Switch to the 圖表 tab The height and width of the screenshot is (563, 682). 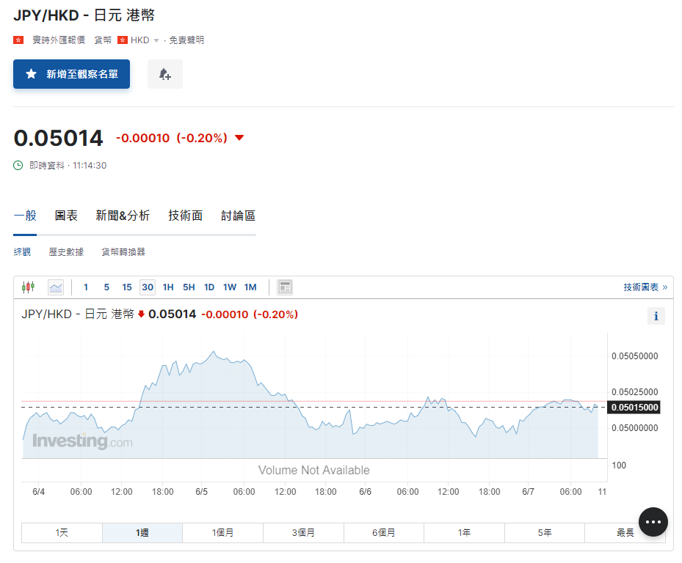pos(66,216)
